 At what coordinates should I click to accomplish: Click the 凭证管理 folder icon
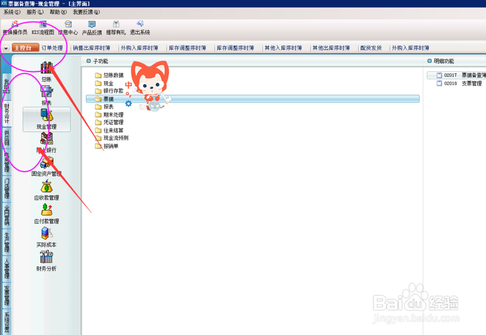(98, 122)
